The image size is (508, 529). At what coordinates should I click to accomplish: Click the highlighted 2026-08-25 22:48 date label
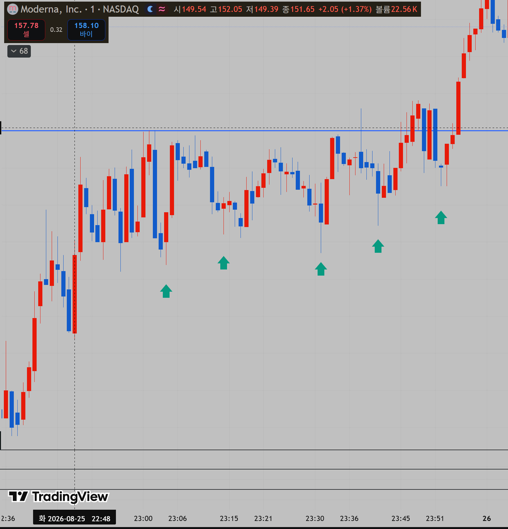tap(74, 518)
